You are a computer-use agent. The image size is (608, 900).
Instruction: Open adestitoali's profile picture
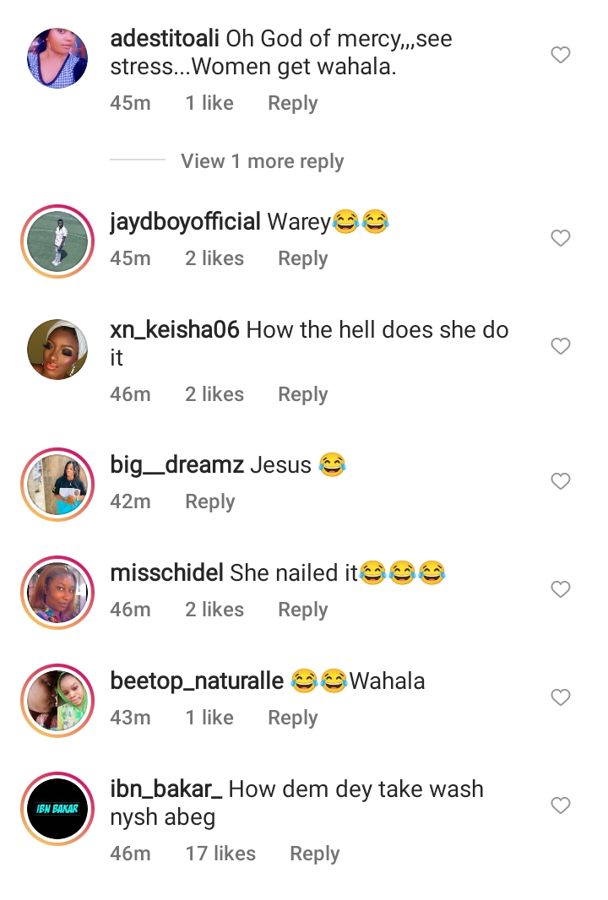(57, 58)
